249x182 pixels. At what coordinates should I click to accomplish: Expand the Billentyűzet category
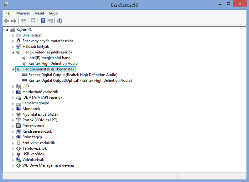coord(13,36)
